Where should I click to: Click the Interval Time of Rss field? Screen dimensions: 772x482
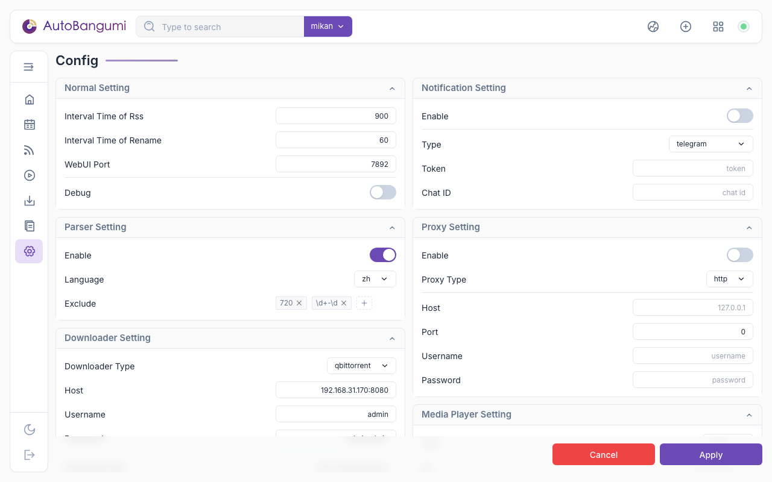335,116
